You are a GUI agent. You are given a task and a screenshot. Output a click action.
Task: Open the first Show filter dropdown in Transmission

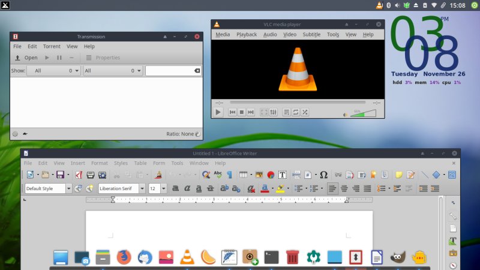(53, 71)
